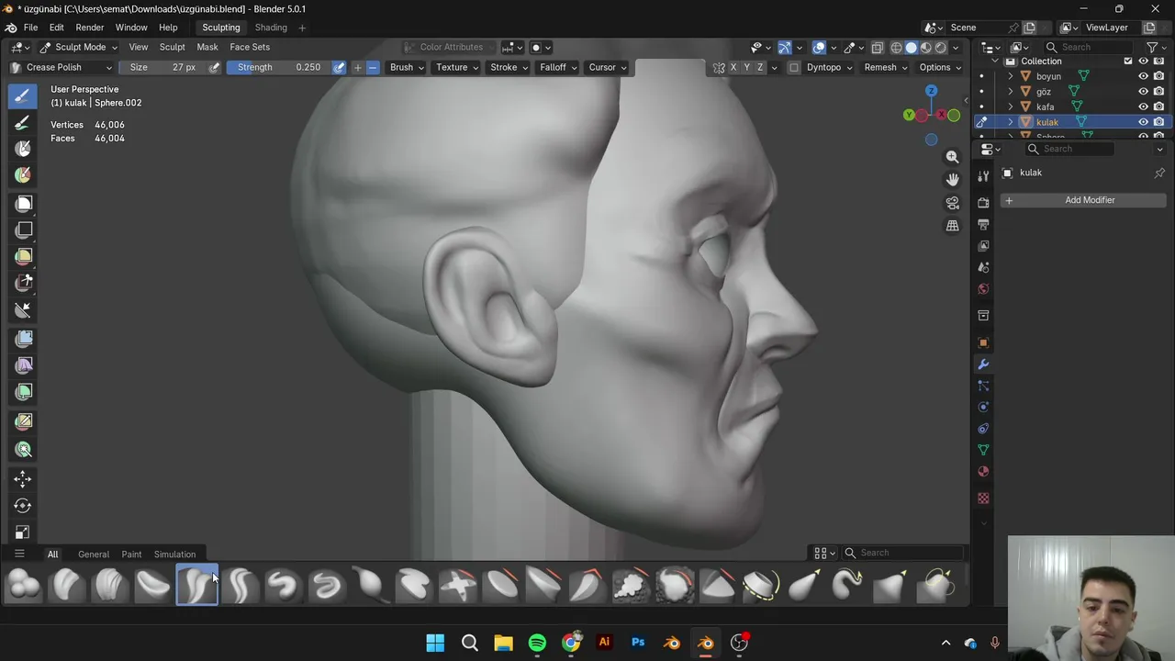Open the Falloff dropdown
Image resolution: width=1175 pixels, height=661 pixels.
pyautogui.click(x=558, y=67)
